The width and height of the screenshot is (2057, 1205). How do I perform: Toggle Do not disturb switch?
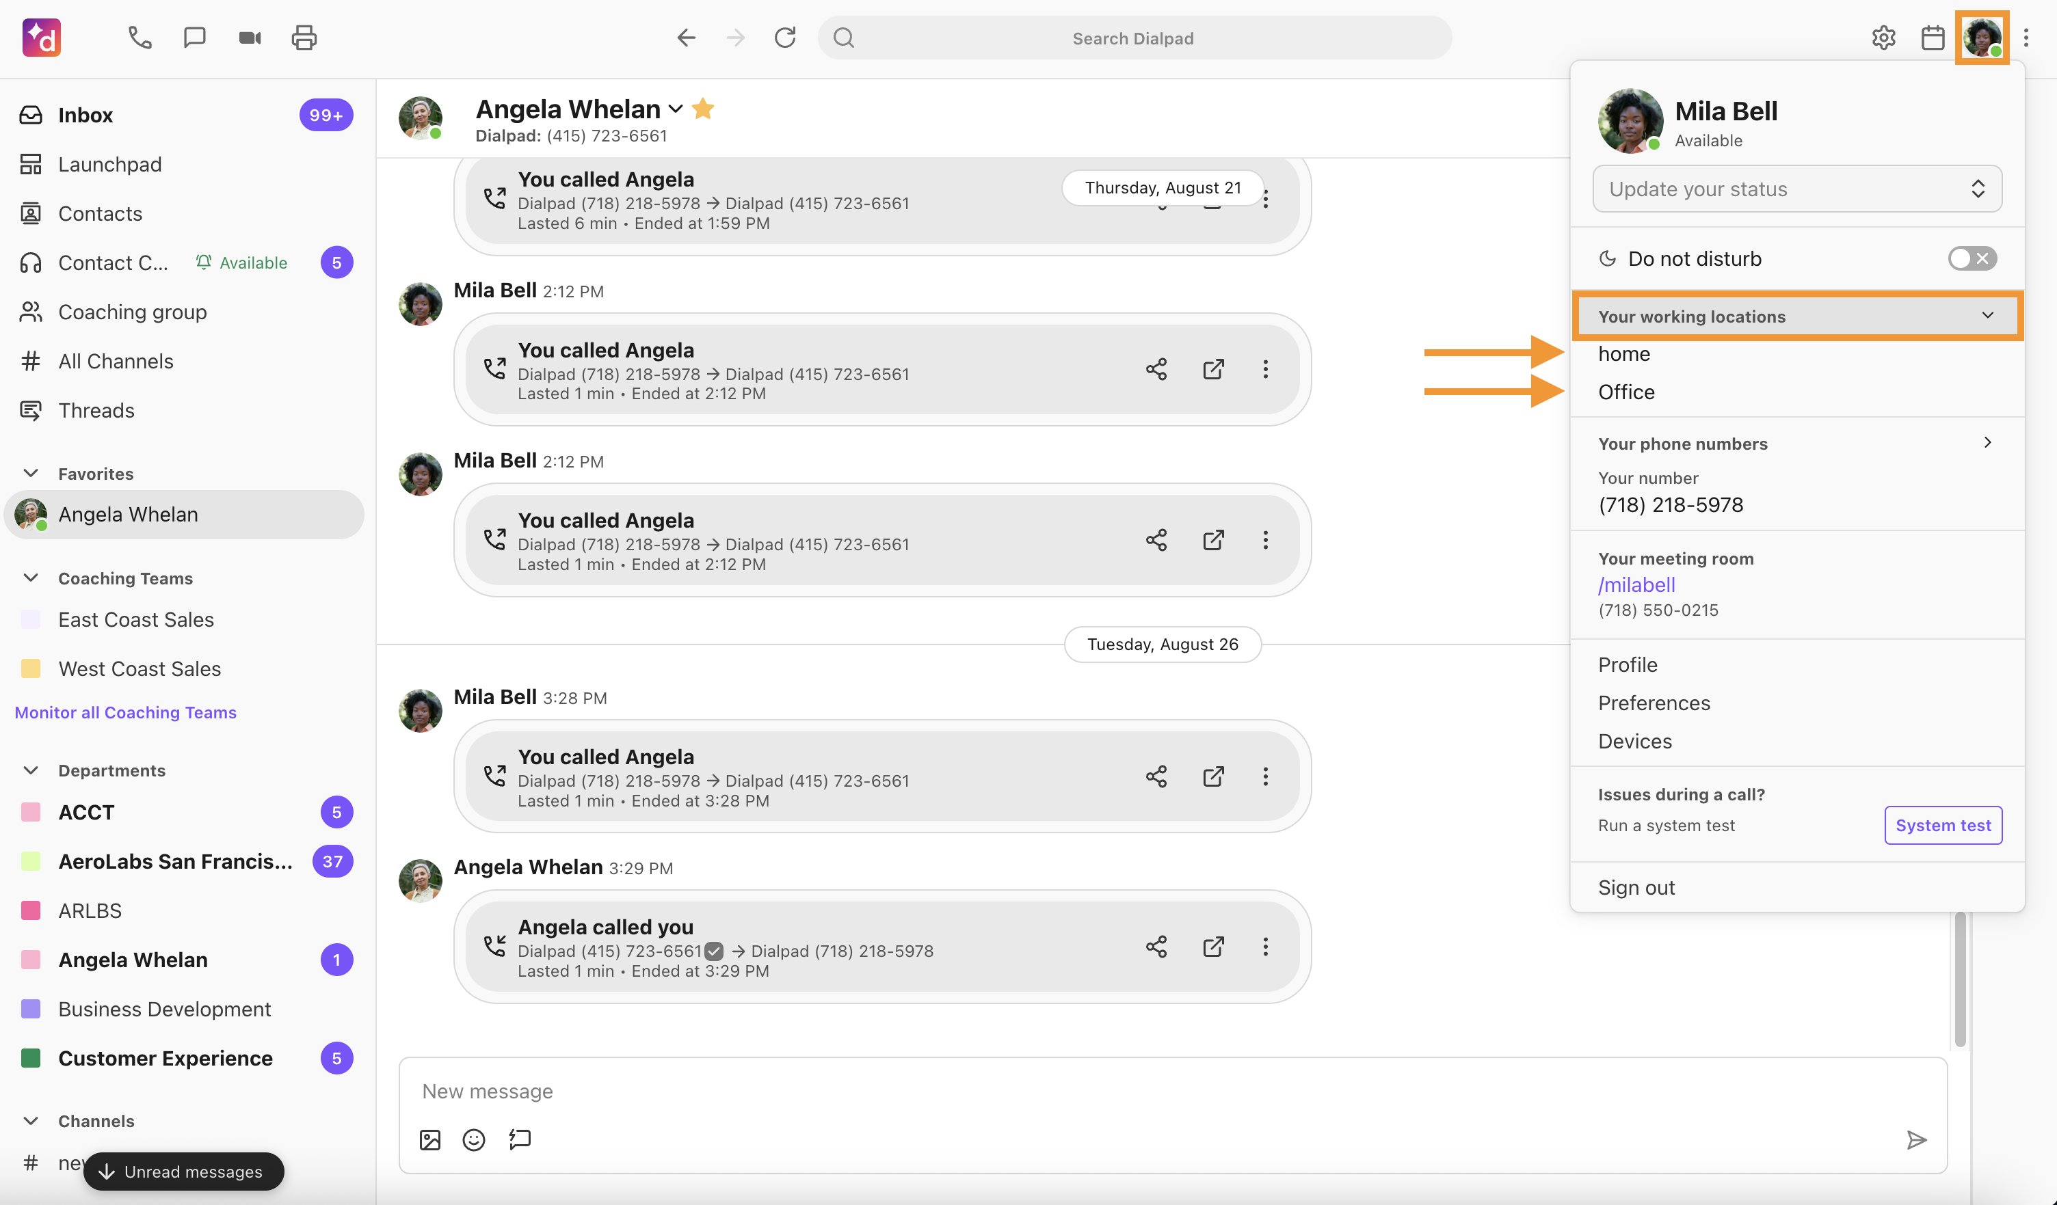point(1972,258)
